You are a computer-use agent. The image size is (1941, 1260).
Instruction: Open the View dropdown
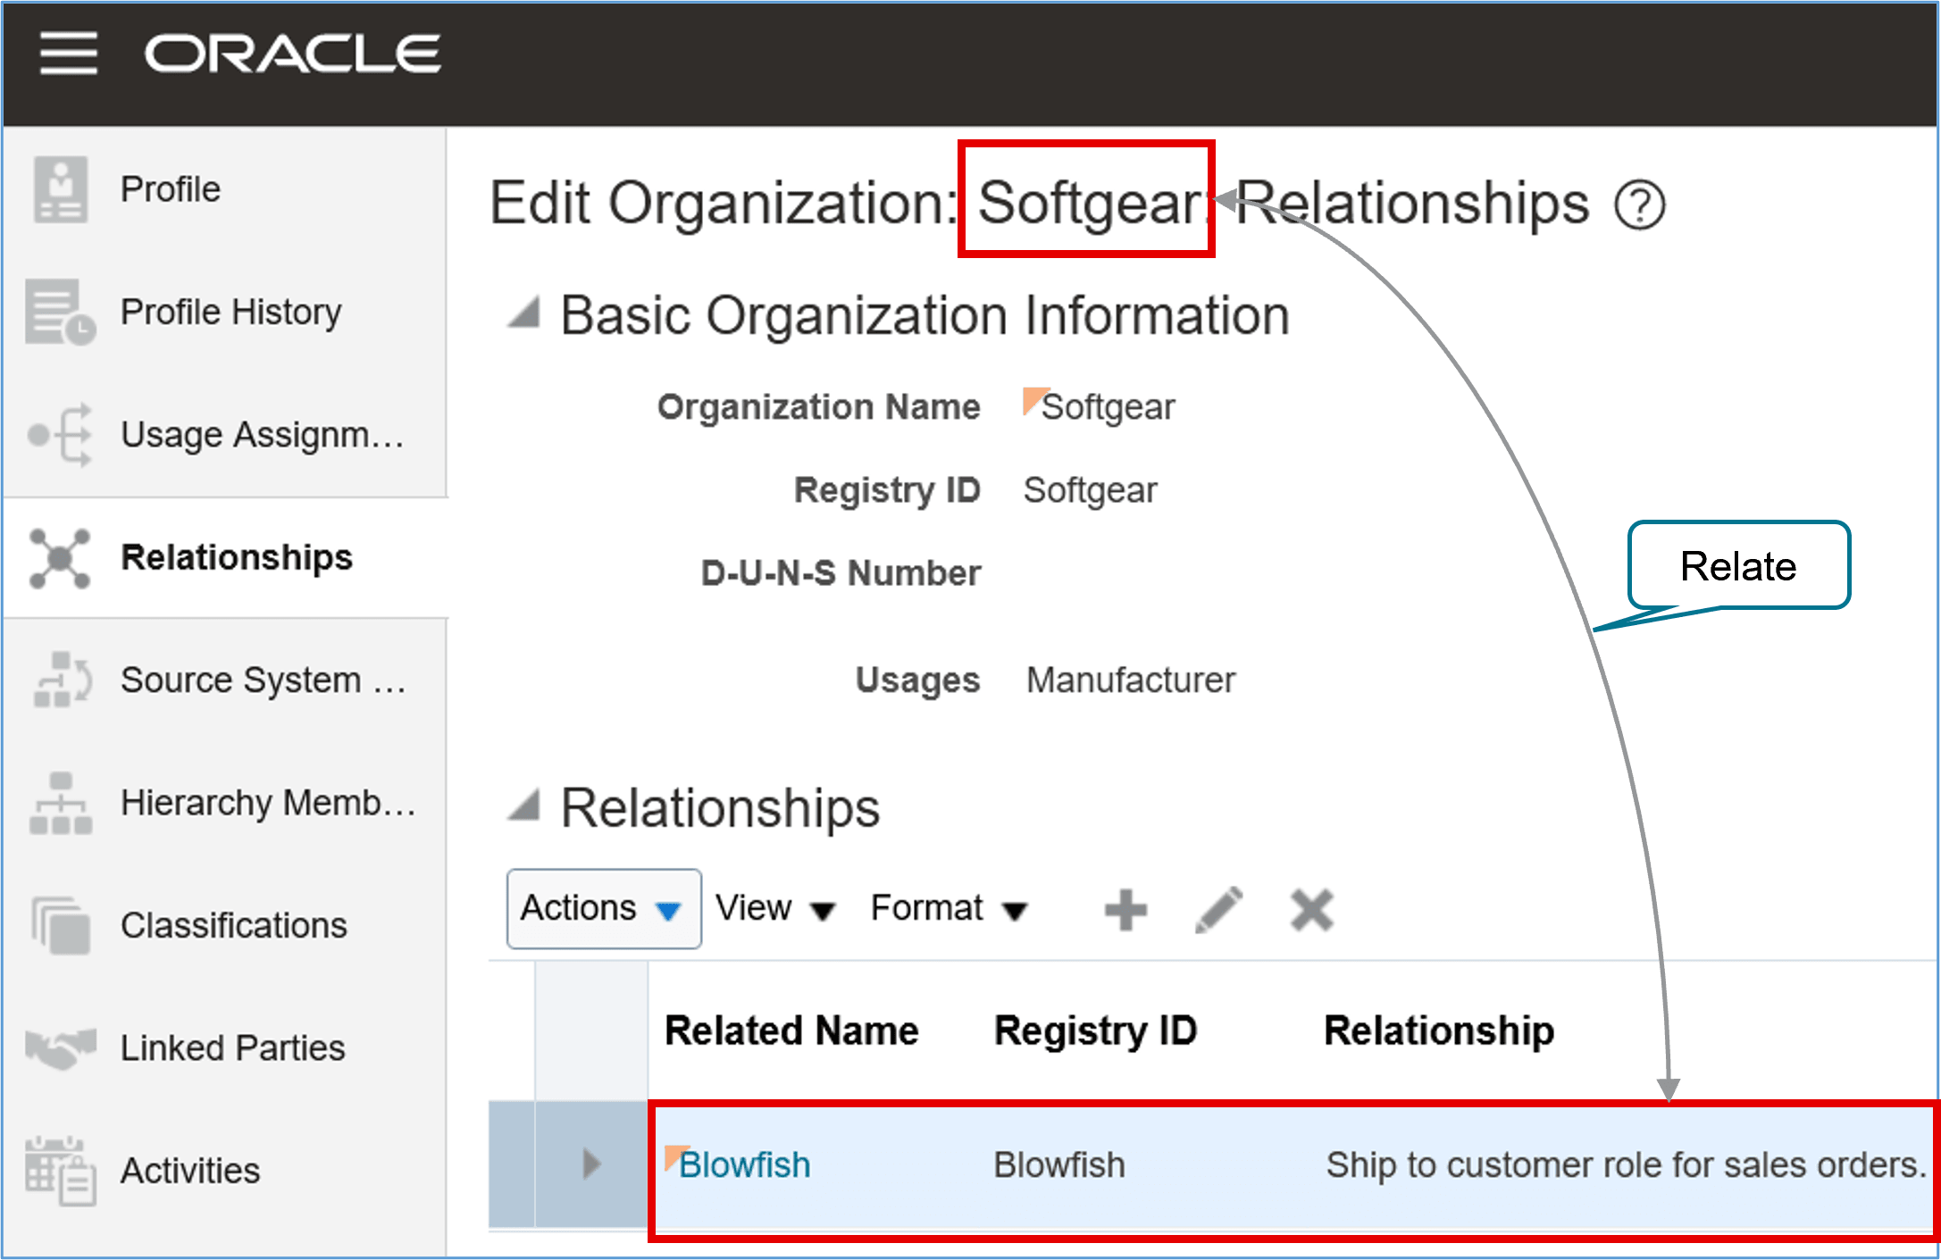pyautogui.click(x=775, y=908)
